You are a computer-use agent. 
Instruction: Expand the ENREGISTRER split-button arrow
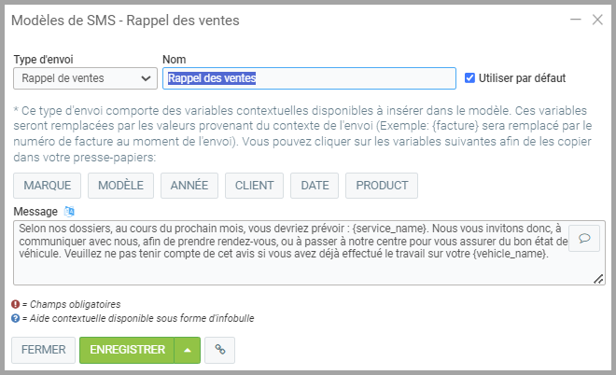click(186, 350)
